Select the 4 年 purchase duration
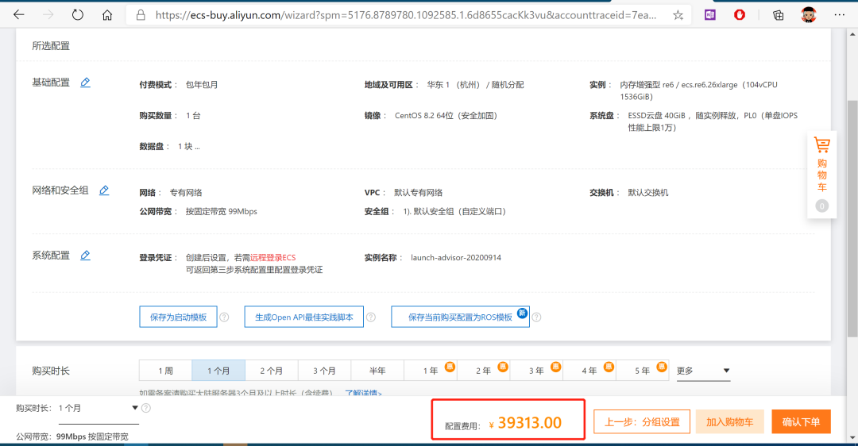 point(589,371)
